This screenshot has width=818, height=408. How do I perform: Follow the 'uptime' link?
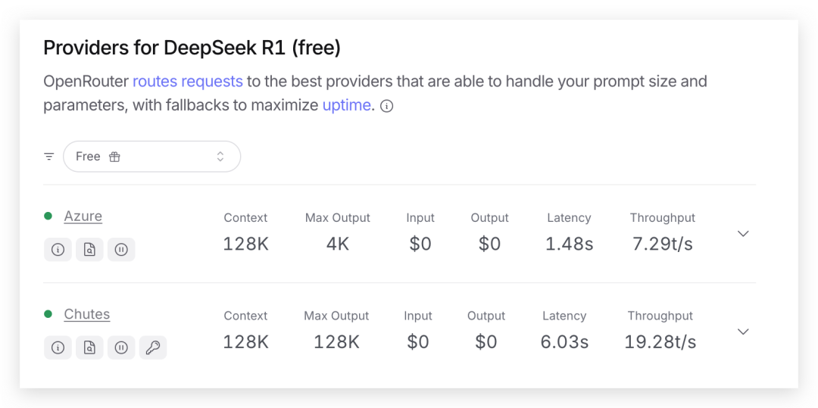click(x=346, y=105)
